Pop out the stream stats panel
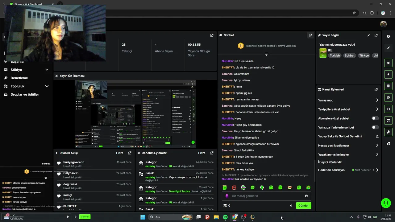Image resolution: width=395 pixels, height=222 pixels. point(212,35)
